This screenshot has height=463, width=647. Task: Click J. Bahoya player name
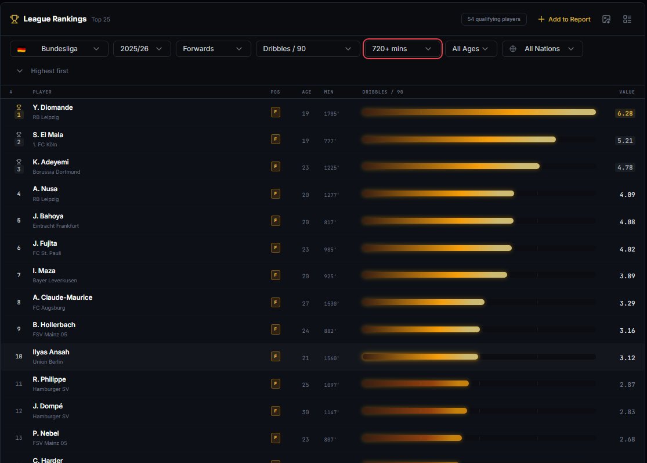point(48,216)
